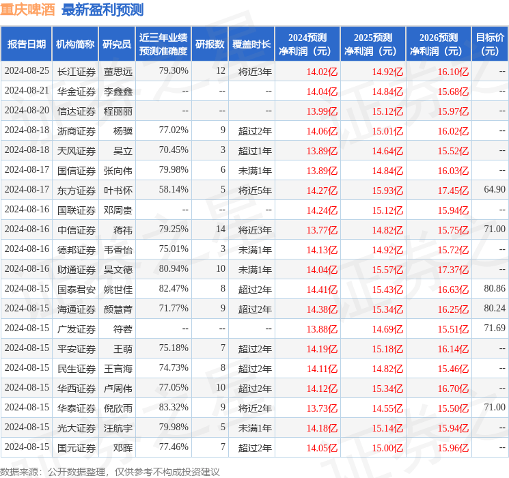Click the 2026预测净利润 column header
The image size is (509, 478).
[439, 44]
